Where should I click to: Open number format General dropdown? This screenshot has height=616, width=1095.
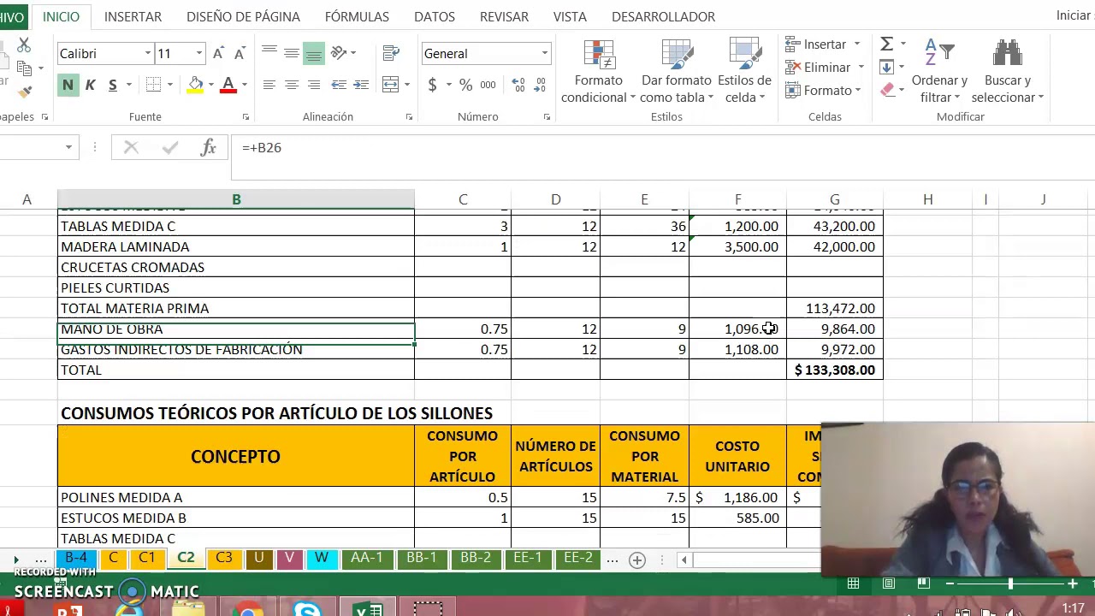point(544,54)
